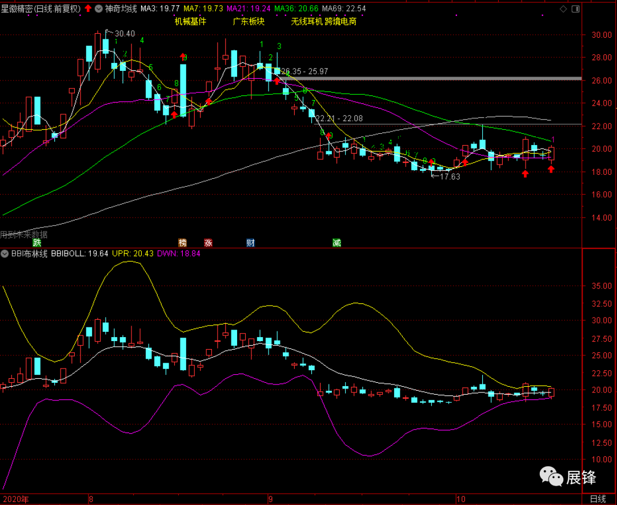Click the 35.00 tick on lower price axis
The width and height of the screenshot is (617, 505).
click(x=602, y=286)
